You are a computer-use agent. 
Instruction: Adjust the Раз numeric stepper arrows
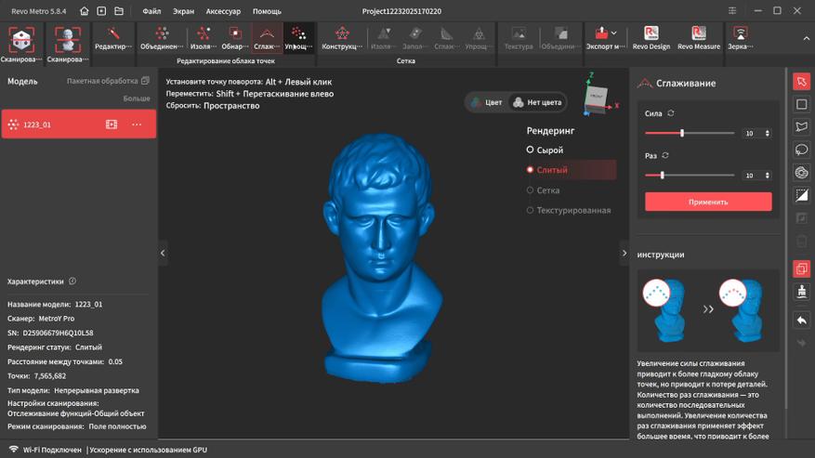[768, 176]
